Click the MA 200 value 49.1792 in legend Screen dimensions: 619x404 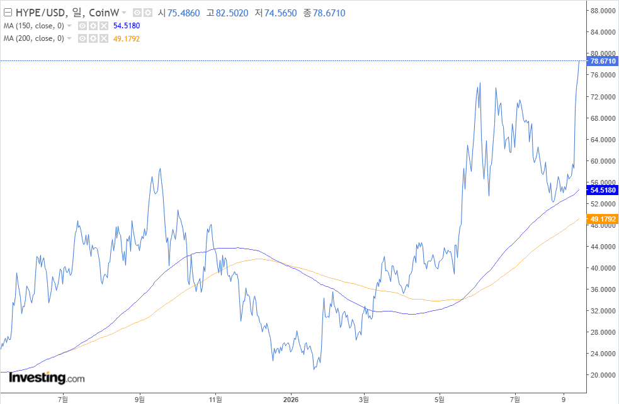click(127, 38)
